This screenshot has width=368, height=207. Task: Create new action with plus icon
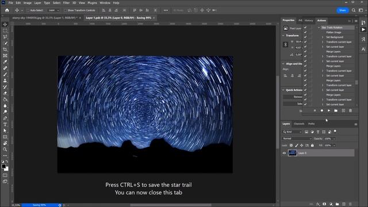343,110
